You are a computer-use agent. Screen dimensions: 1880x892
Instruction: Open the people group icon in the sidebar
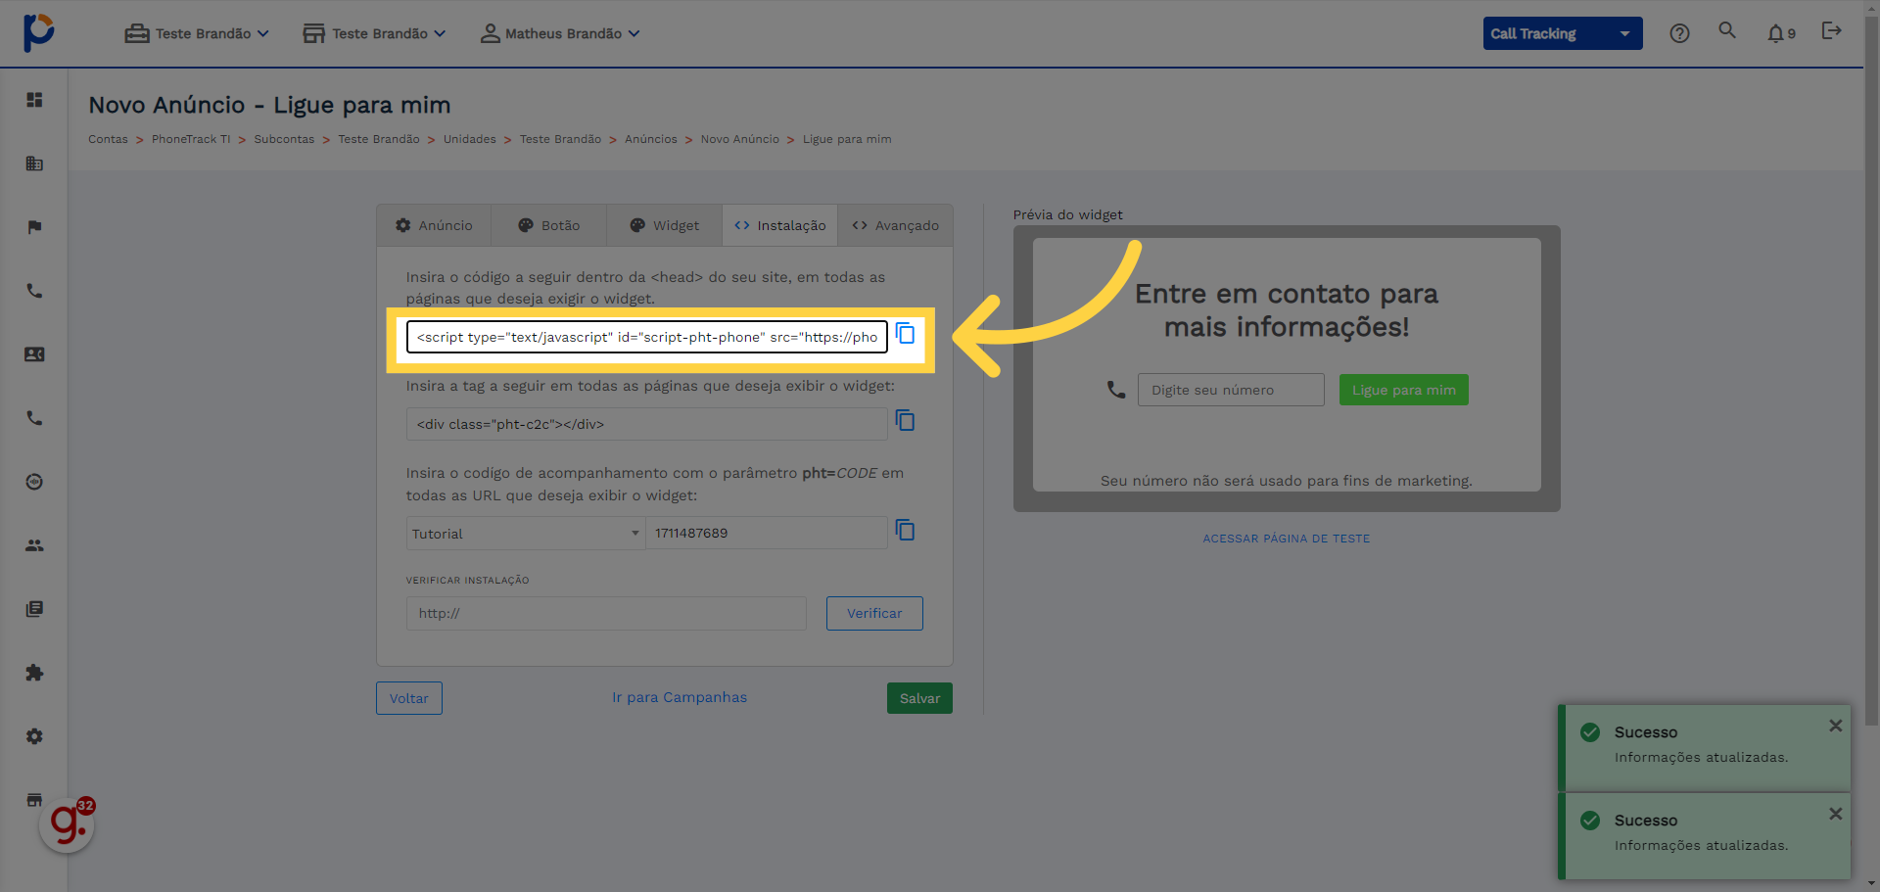34,545
